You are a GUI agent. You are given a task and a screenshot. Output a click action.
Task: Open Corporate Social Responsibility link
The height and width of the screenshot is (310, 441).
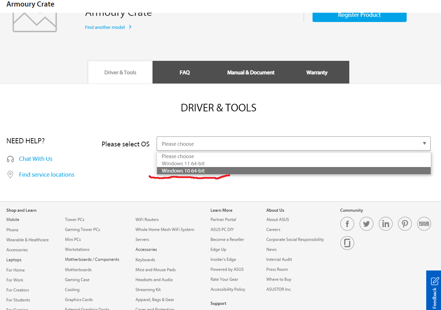295,240
